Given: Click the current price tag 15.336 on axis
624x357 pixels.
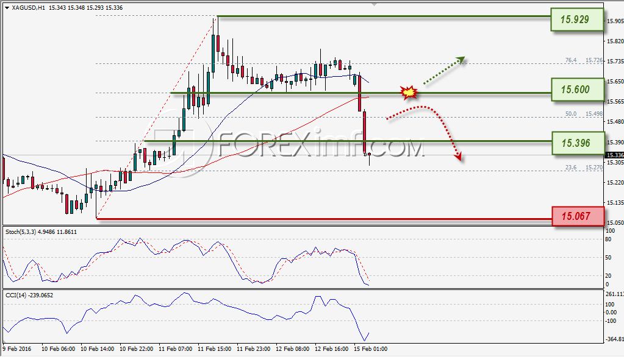Looking at the screenshot, I should pyautogui.click(x=614, y=155).
